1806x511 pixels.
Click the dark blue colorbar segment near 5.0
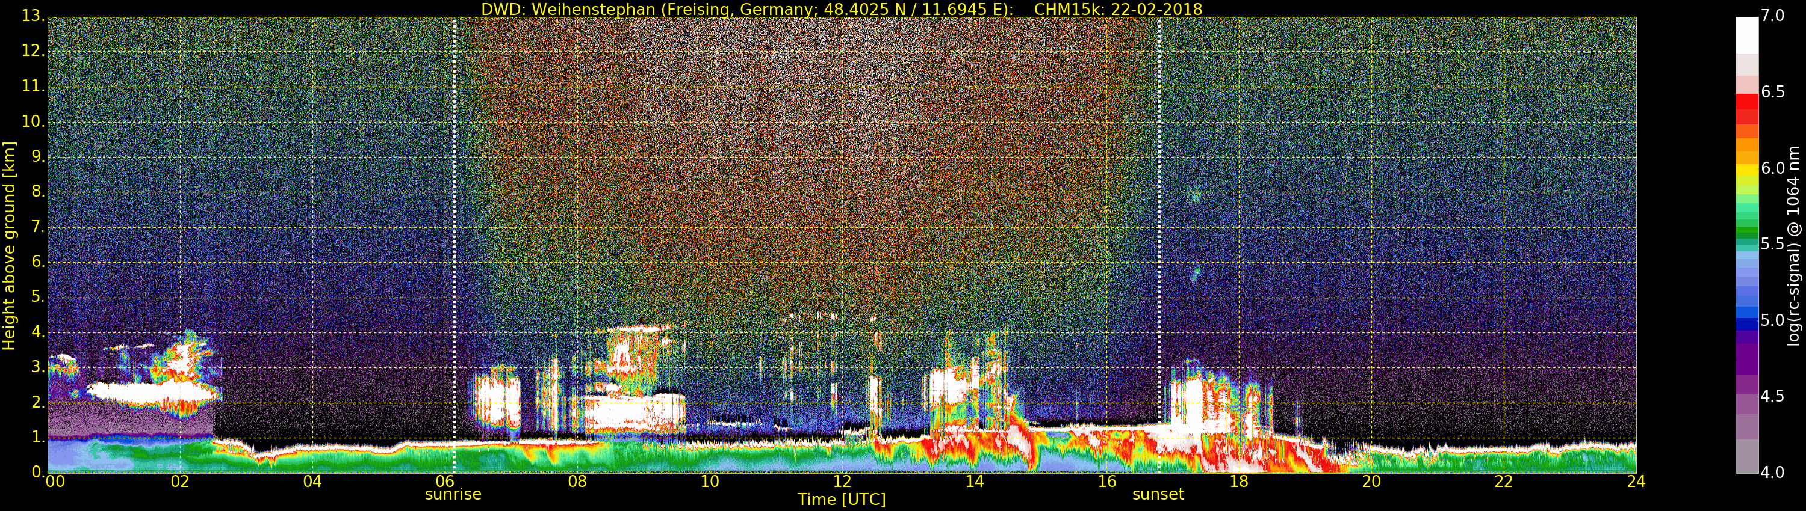1746,324
